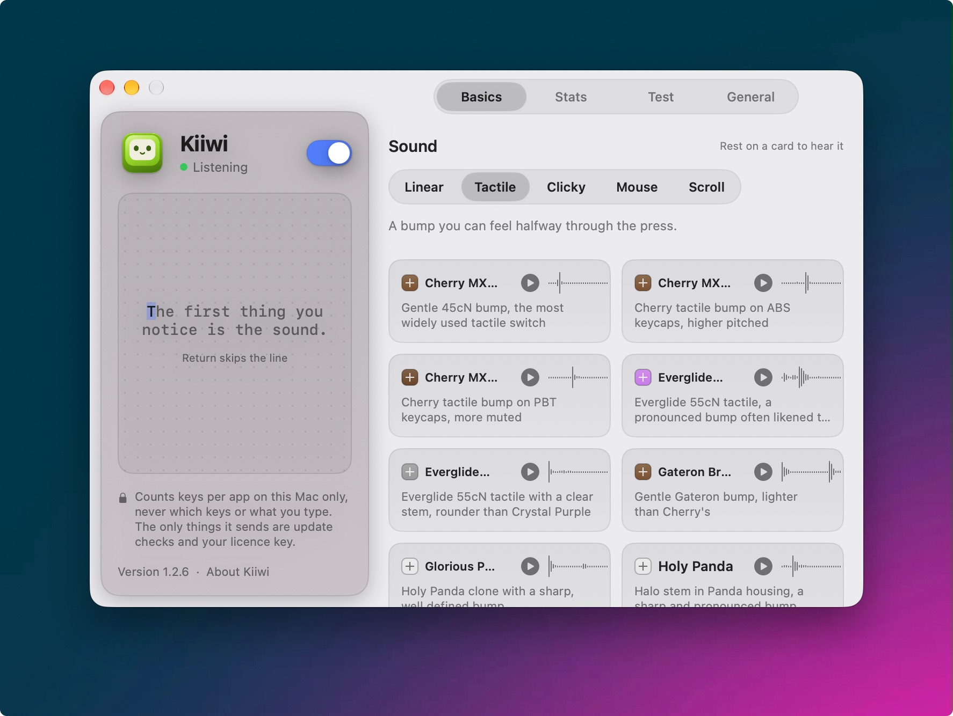Image resolution: width=953 pixels, height=716 pixels.
Task: Open the About Kiiwi link
Action: [238, 572]
